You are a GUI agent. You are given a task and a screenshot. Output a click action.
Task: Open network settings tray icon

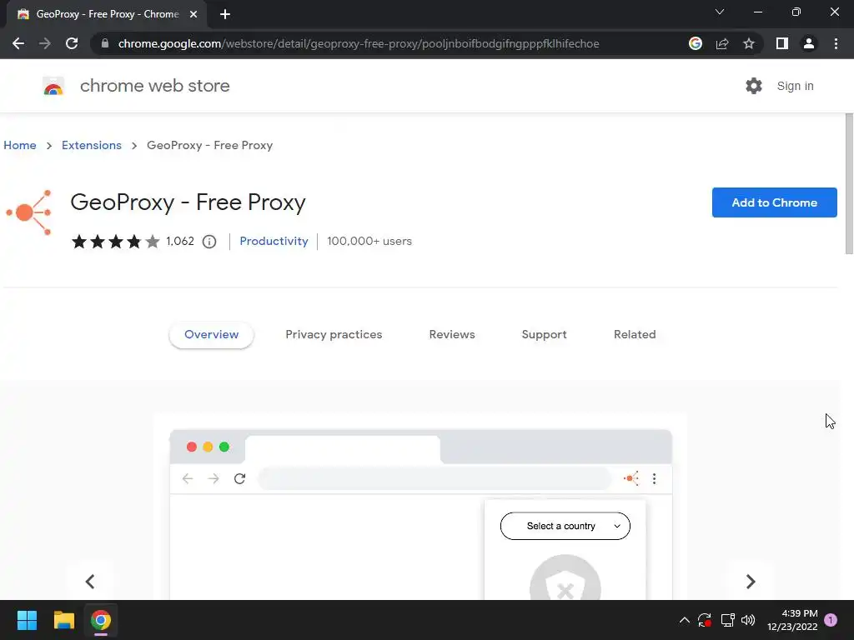point(727,620)
